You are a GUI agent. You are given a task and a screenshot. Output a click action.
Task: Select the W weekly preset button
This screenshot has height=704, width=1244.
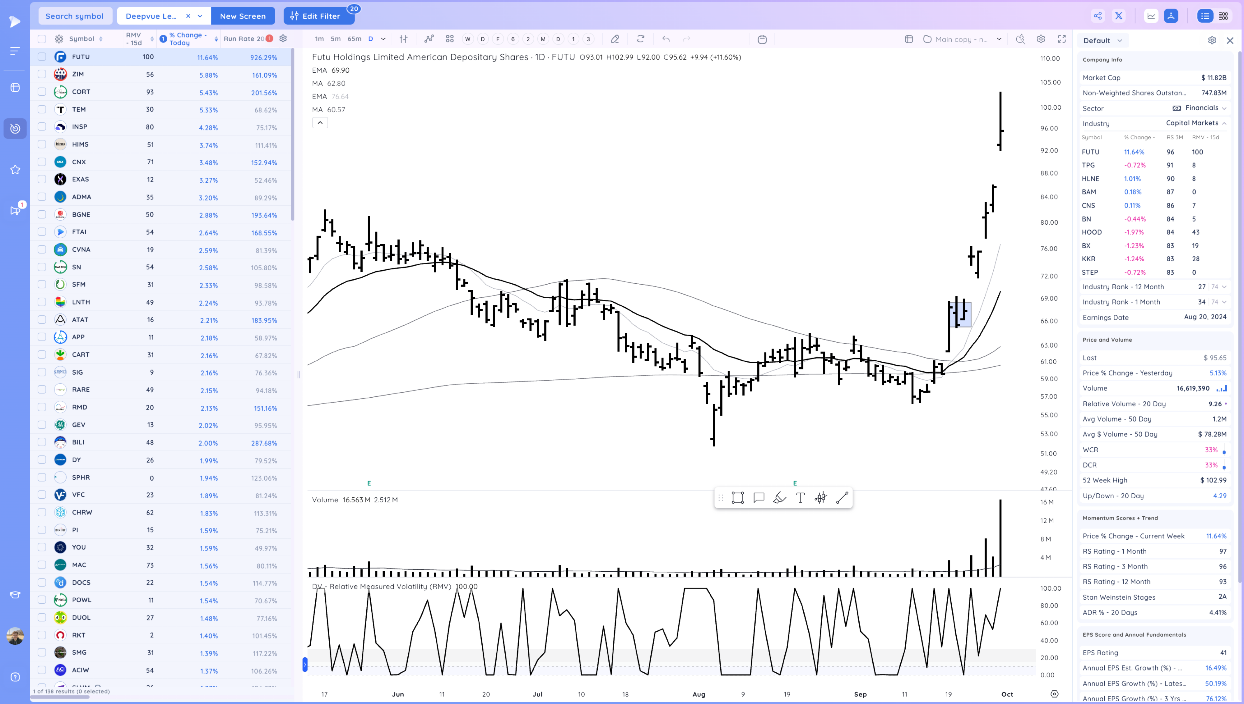tap(467, 39)
